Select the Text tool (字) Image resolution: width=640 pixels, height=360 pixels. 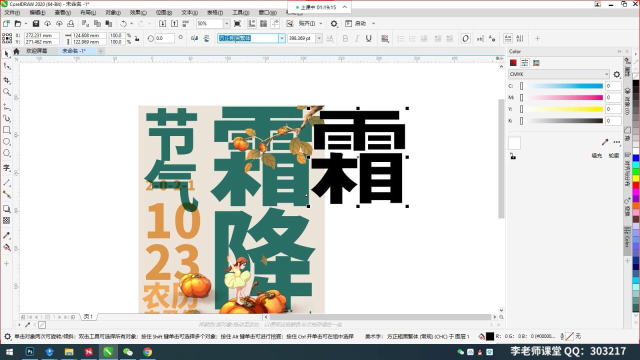coord(6,168)
